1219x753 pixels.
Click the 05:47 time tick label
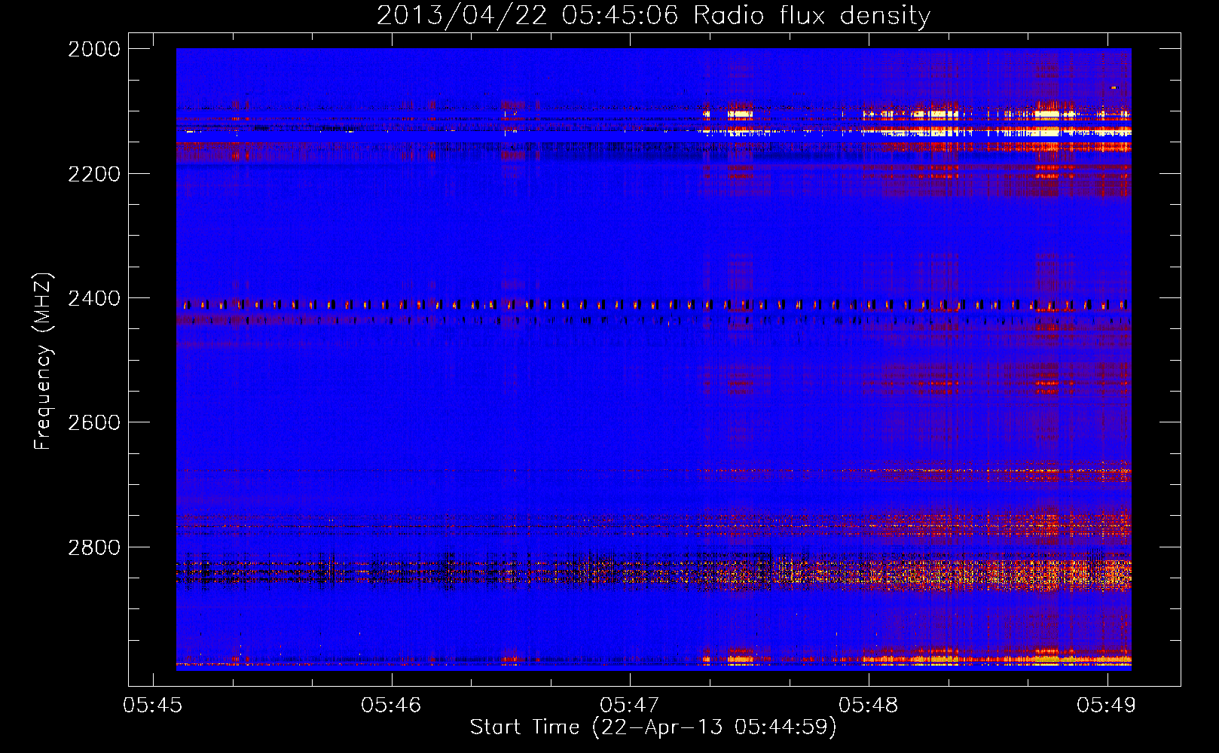(630, 705)
